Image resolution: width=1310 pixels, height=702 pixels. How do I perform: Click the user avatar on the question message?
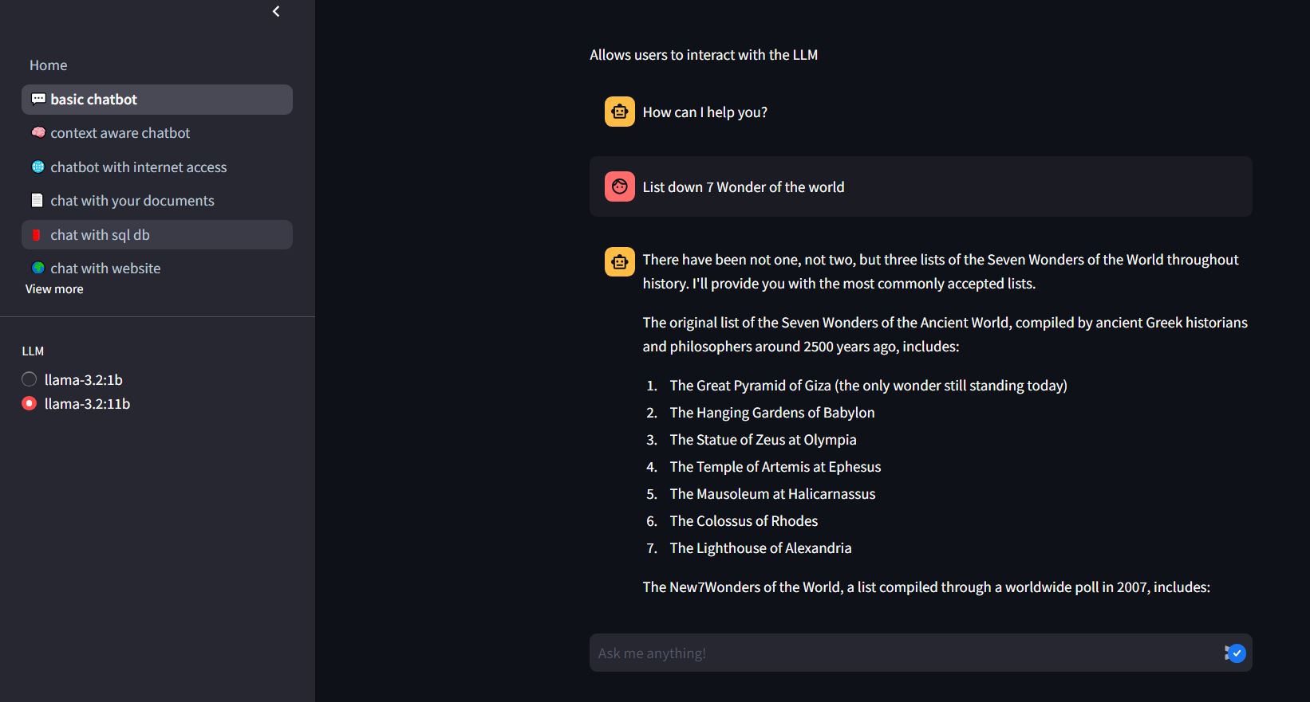620,187
